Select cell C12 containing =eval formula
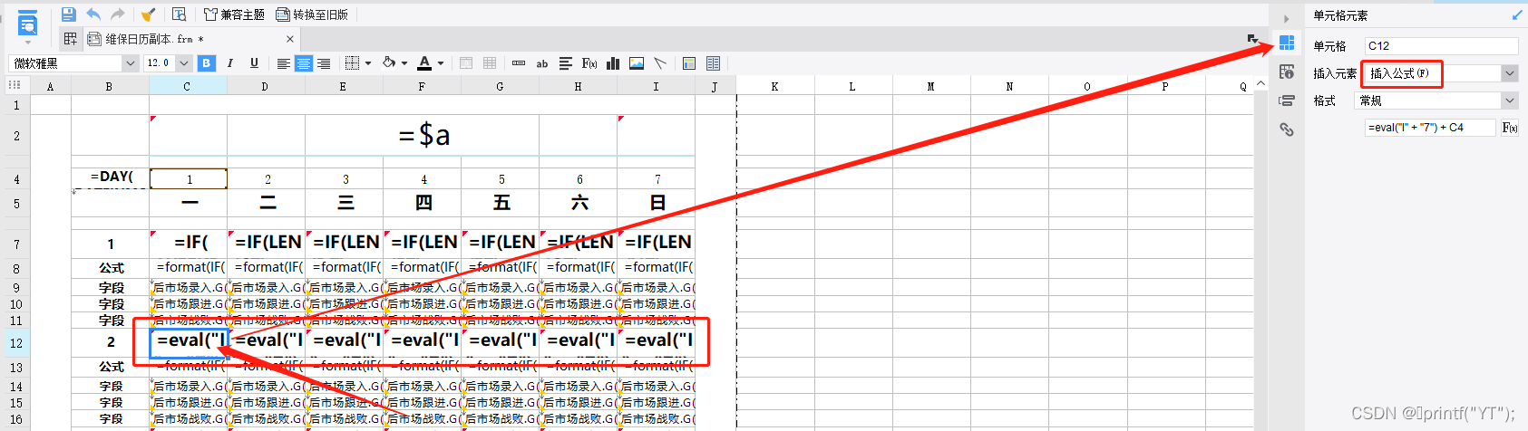Viewport: 1528px width, 431px height. 189,343
